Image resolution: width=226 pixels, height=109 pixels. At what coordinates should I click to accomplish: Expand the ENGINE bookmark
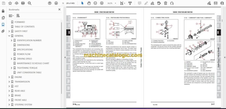(x=9, y=77)
